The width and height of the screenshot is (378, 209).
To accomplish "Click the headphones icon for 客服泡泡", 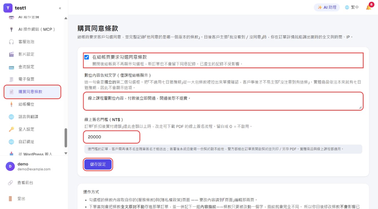I will 11,42.
